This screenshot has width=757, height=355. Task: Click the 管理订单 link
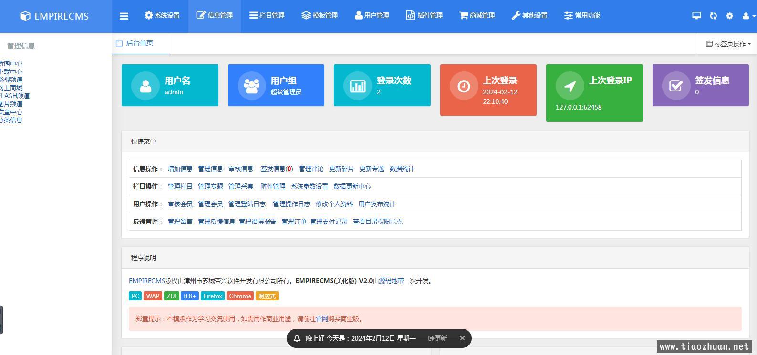(x=294, y=222)
